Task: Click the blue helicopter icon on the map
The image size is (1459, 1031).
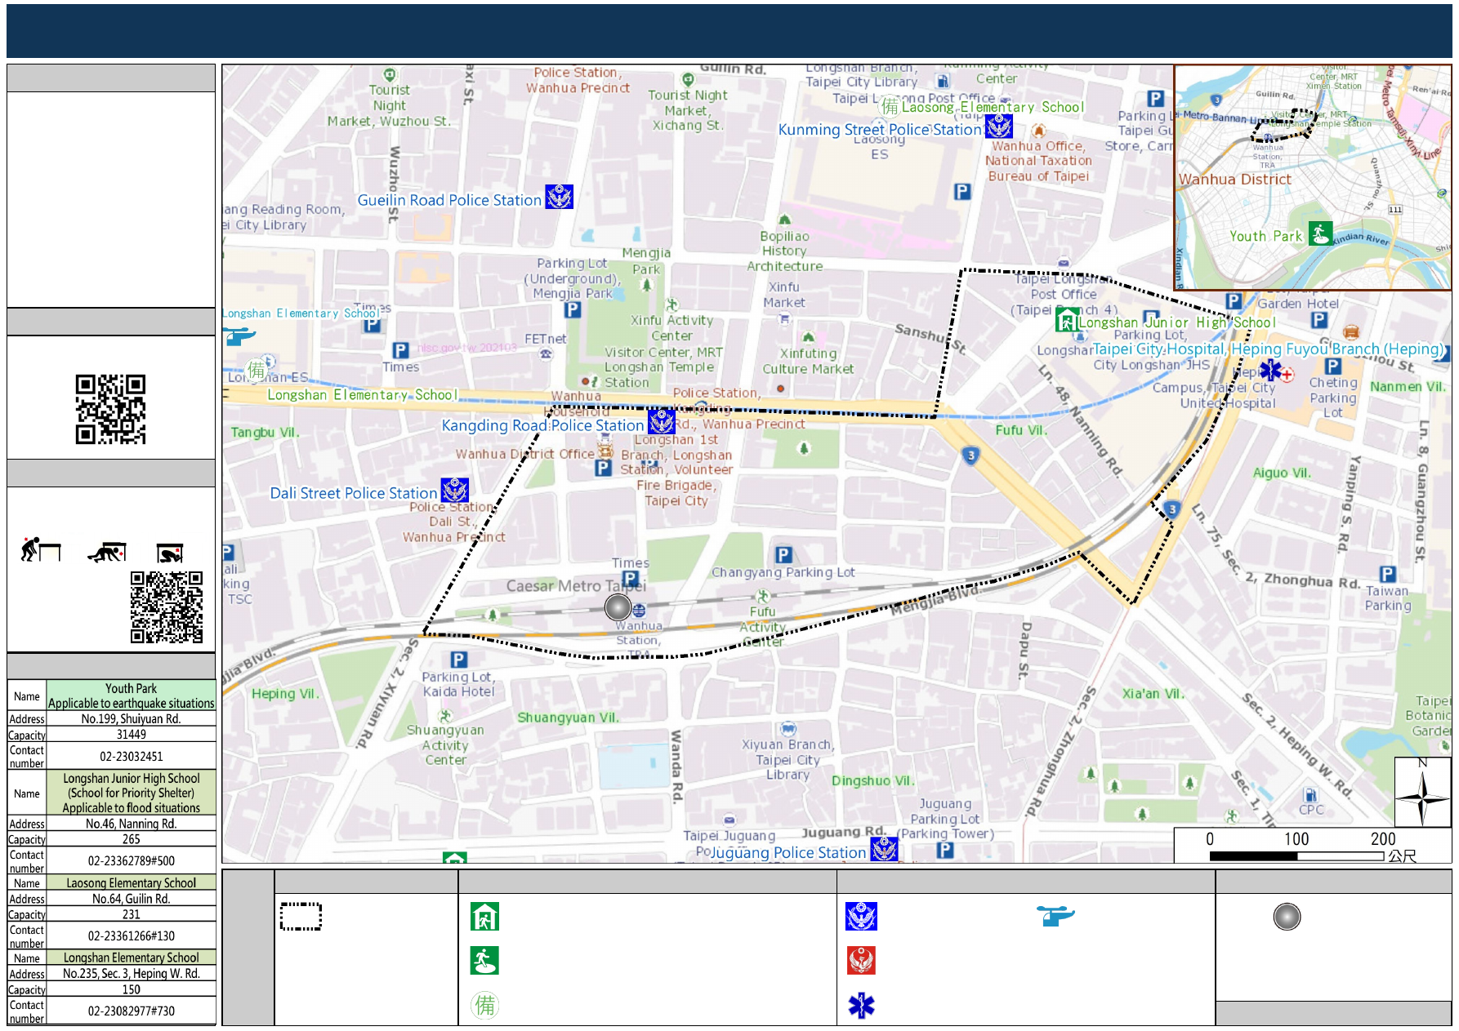Action: [x=239, y=335]
